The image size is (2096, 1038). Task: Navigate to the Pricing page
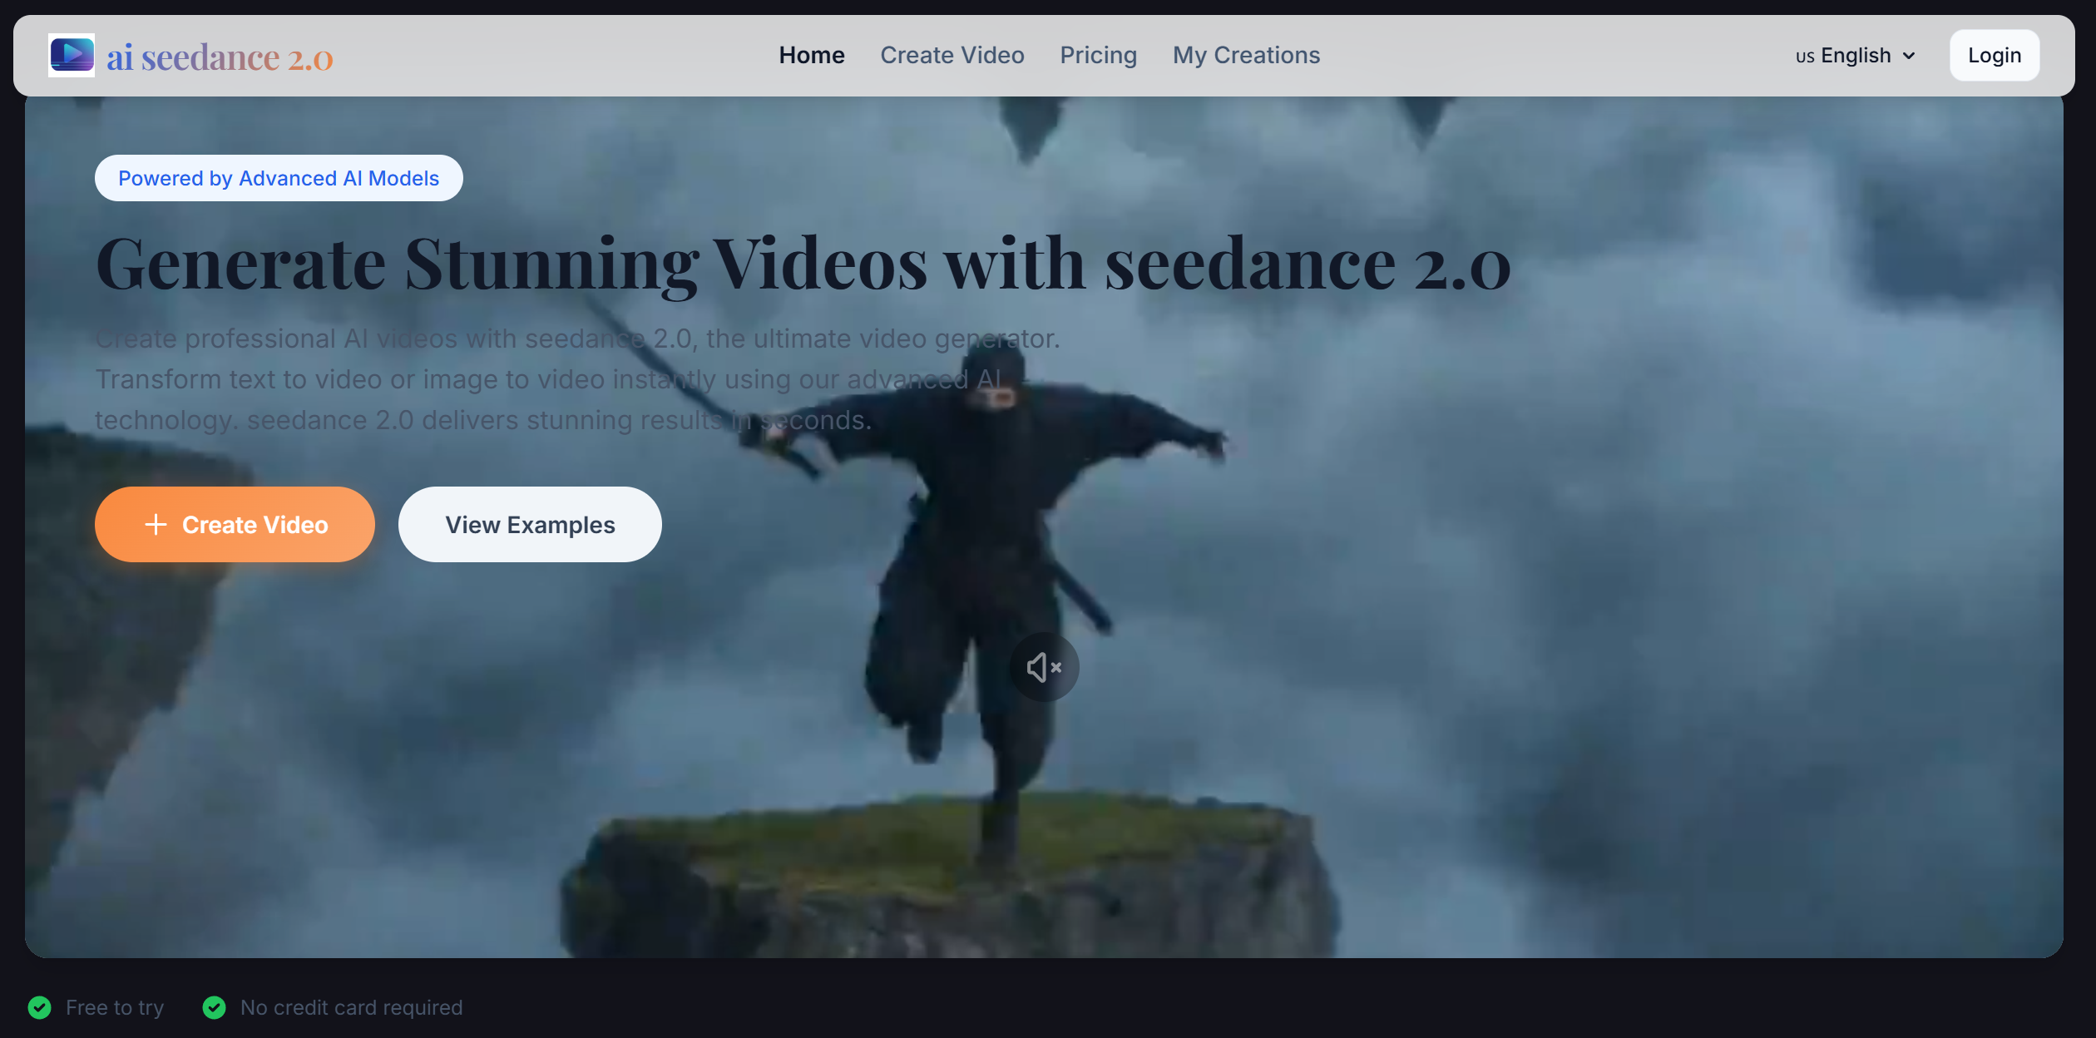[1098, 55]
